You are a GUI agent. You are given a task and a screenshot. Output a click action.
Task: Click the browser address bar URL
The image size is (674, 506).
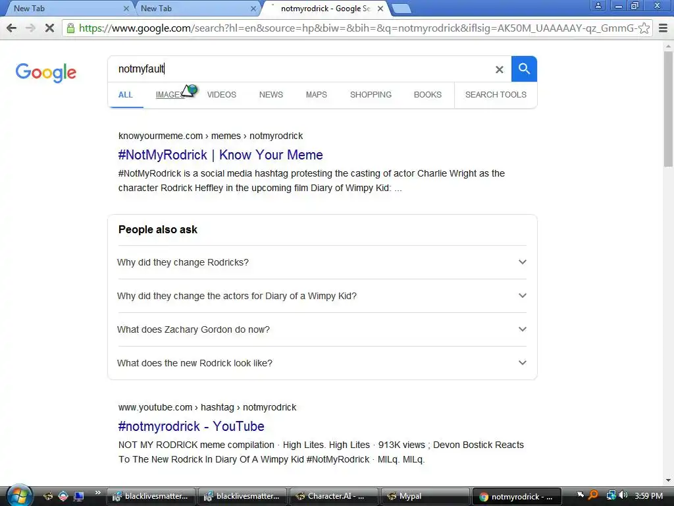coord(357,28)
